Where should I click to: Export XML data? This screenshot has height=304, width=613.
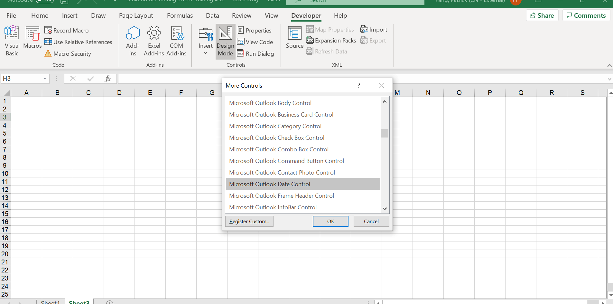[x=373, y=40]
